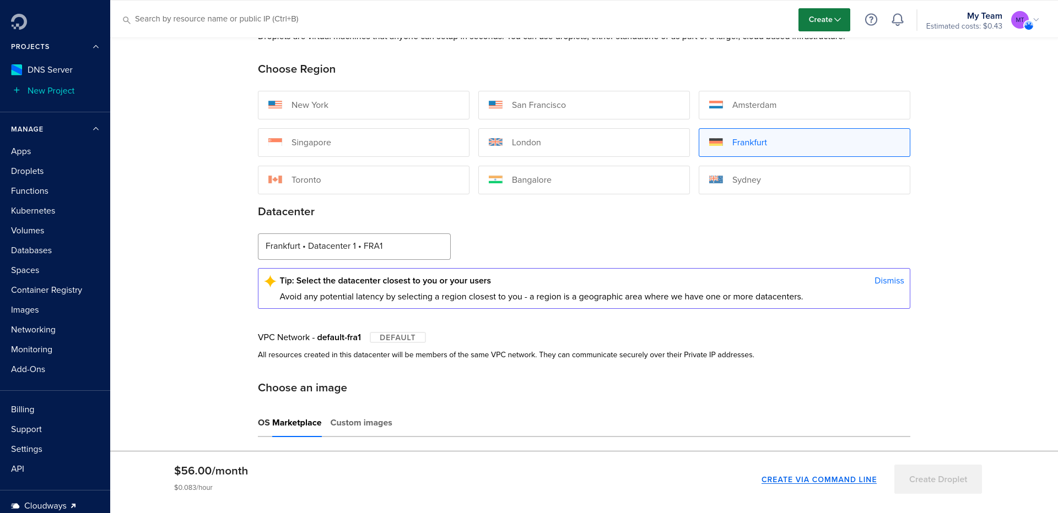Choose the Frankfurt region card
This screenshot has width=1058, height=513.
click(x=804, y=143)
